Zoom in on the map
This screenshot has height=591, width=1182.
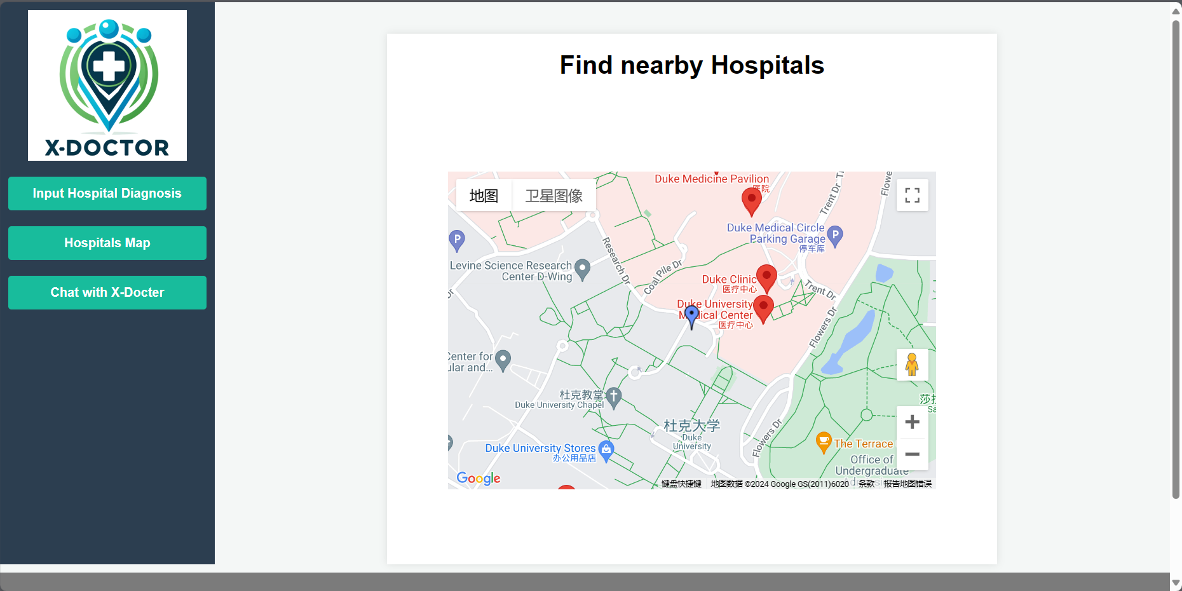912,422
